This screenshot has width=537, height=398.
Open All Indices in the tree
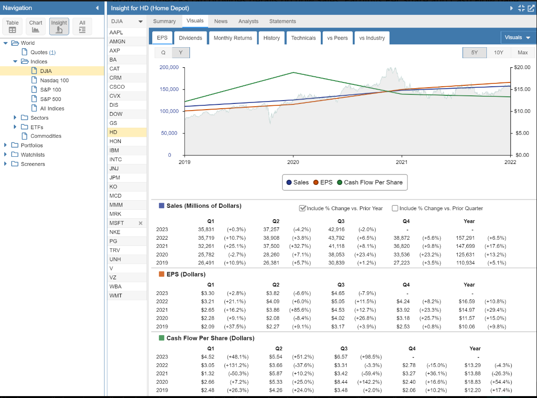(52, 108)
